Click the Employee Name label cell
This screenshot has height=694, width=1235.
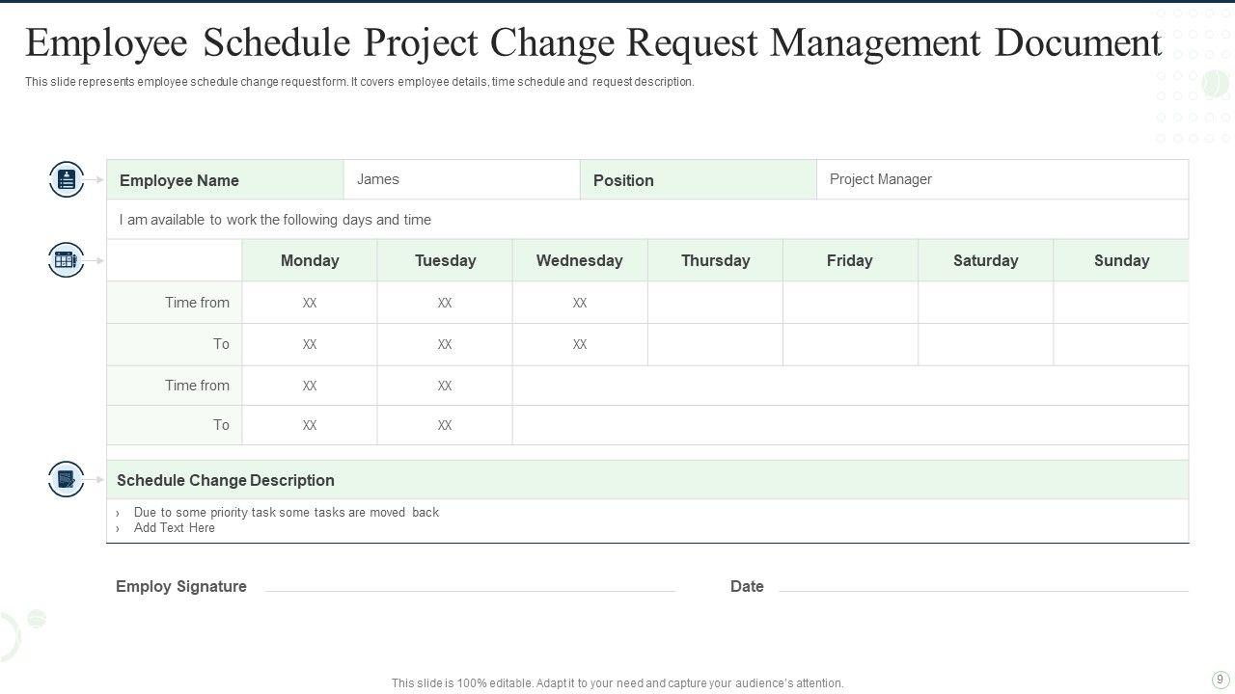[x=225, y=180]
